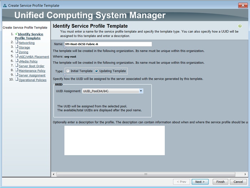Open the Maintenance Policy step

pos(32,71)
